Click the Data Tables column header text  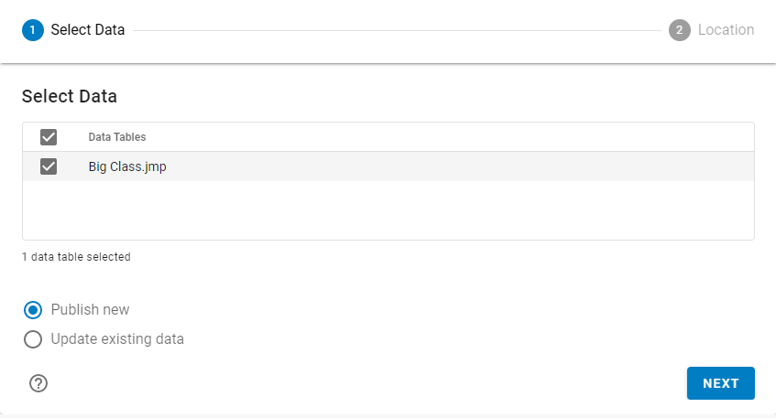(117, 137)
